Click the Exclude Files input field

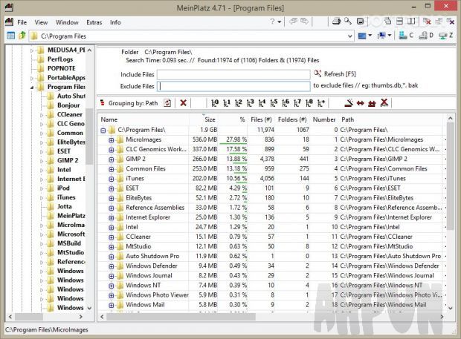click(x=233, y=86)
